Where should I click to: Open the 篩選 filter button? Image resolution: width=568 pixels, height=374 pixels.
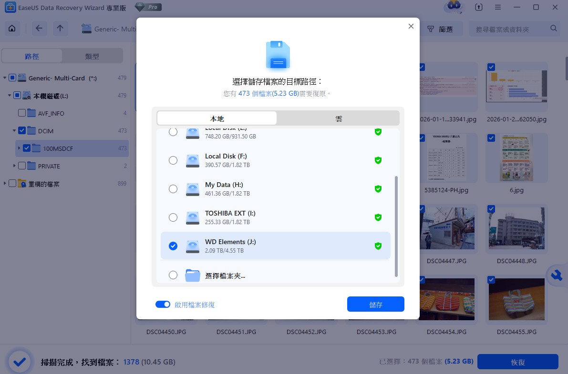[441, 29]
